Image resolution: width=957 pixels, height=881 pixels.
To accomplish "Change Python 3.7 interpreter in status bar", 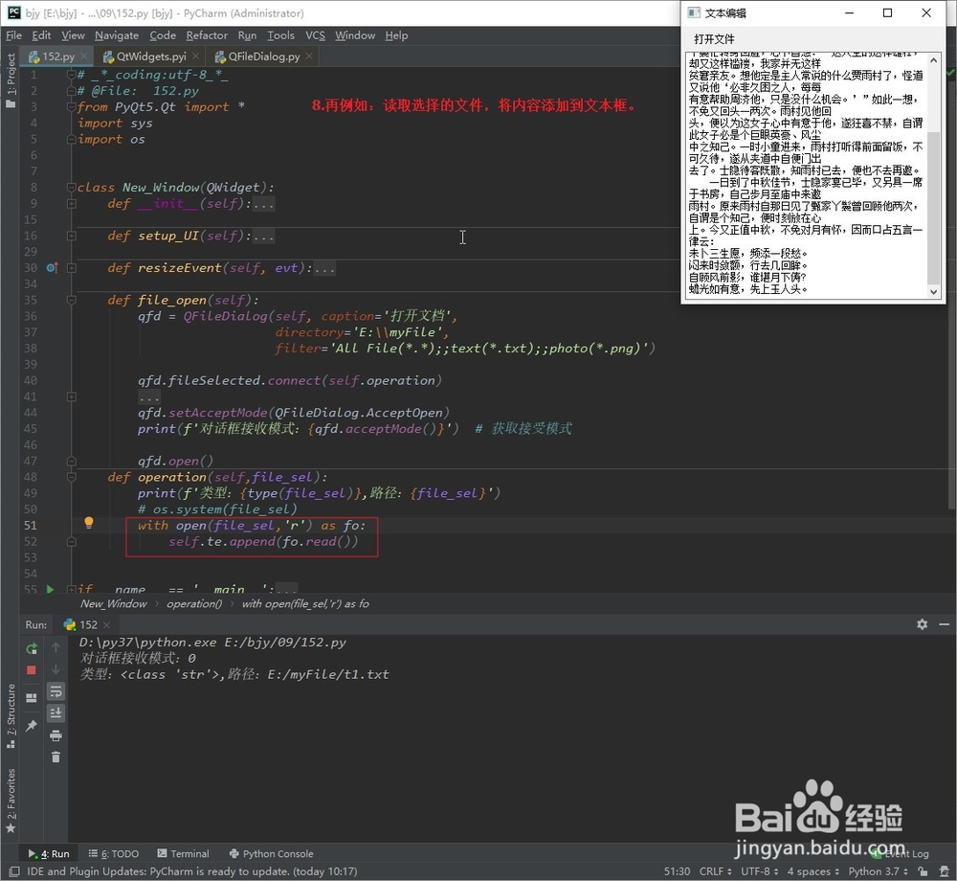I will [878, 871].
